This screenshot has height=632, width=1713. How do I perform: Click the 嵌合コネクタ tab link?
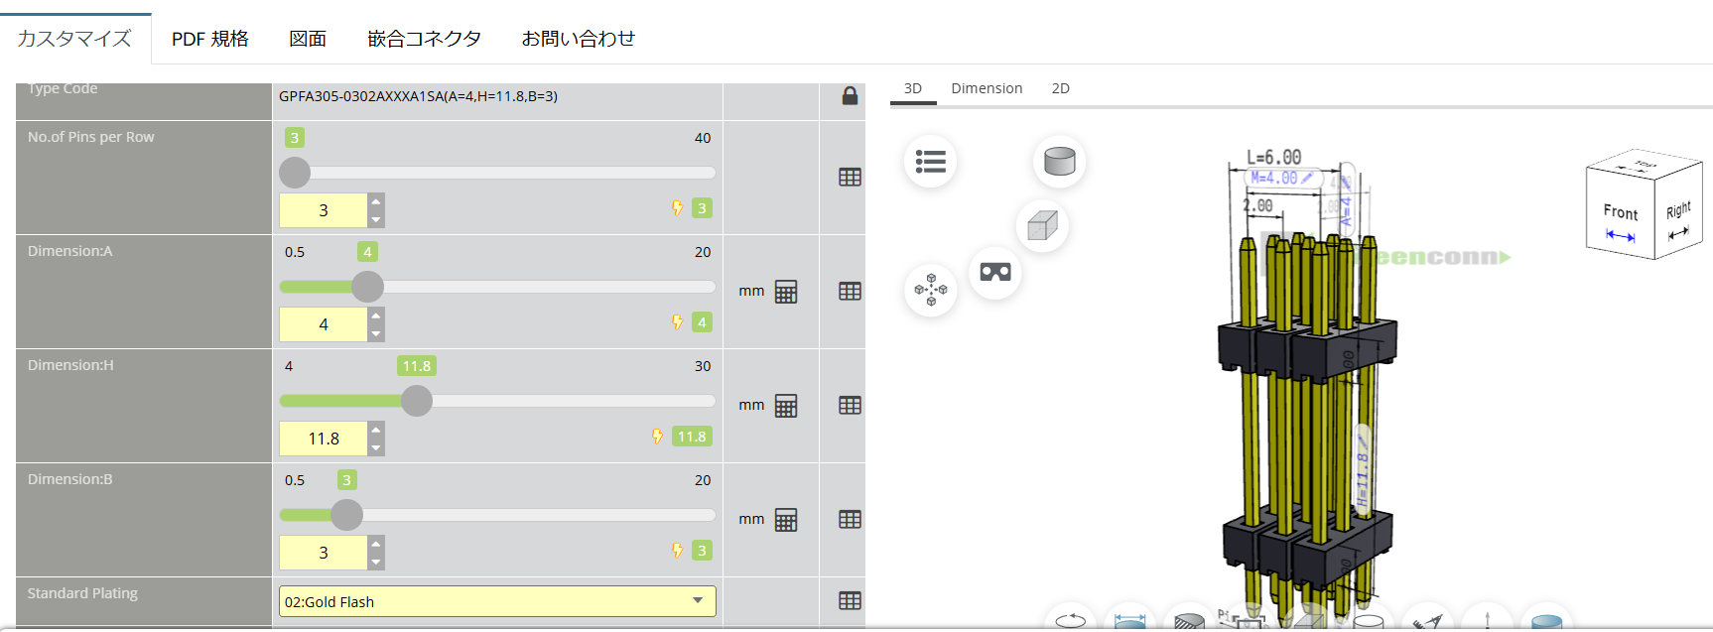pyautogui.click(x=424, y=39)
